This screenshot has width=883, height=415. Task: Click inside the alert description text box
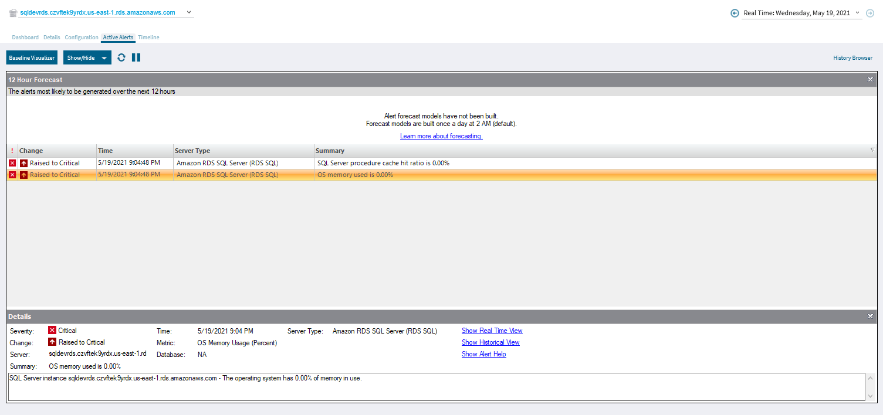click(x=437, y=387)
